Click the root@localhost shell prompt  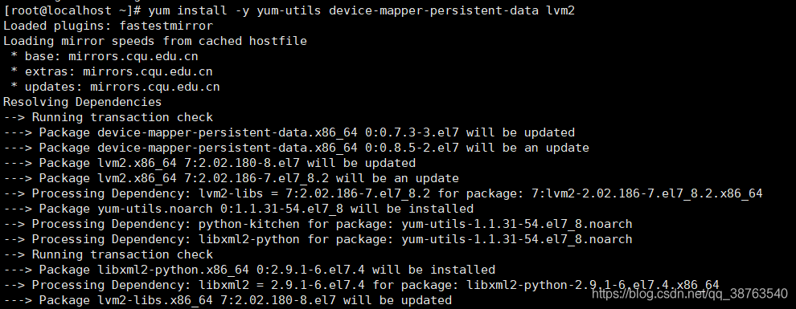point(72,10)
